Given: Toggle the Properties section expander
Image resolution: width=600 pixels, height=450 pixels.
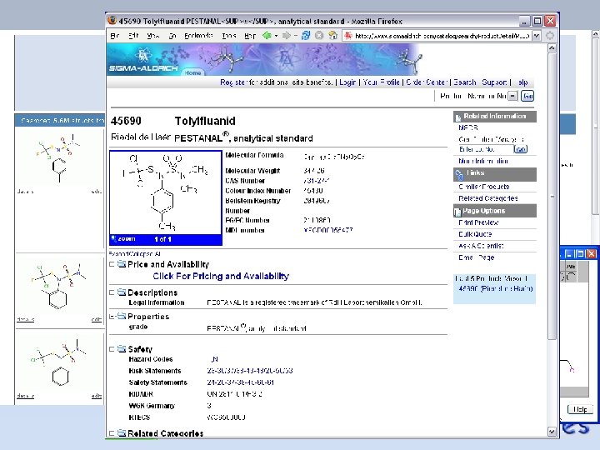Looking at the screenshot, I should click(112, 317).
